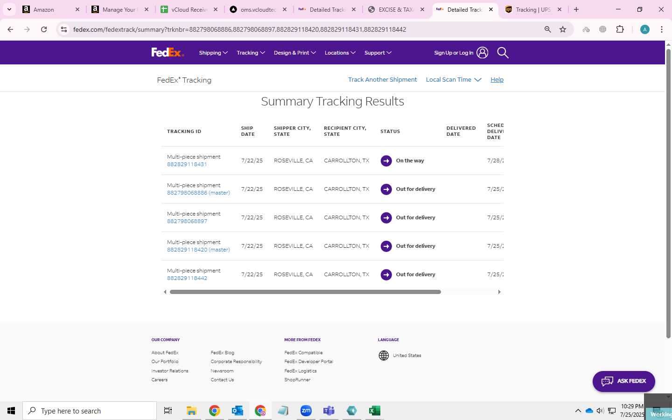Open Chrome three-dot menu

point(662,29)
